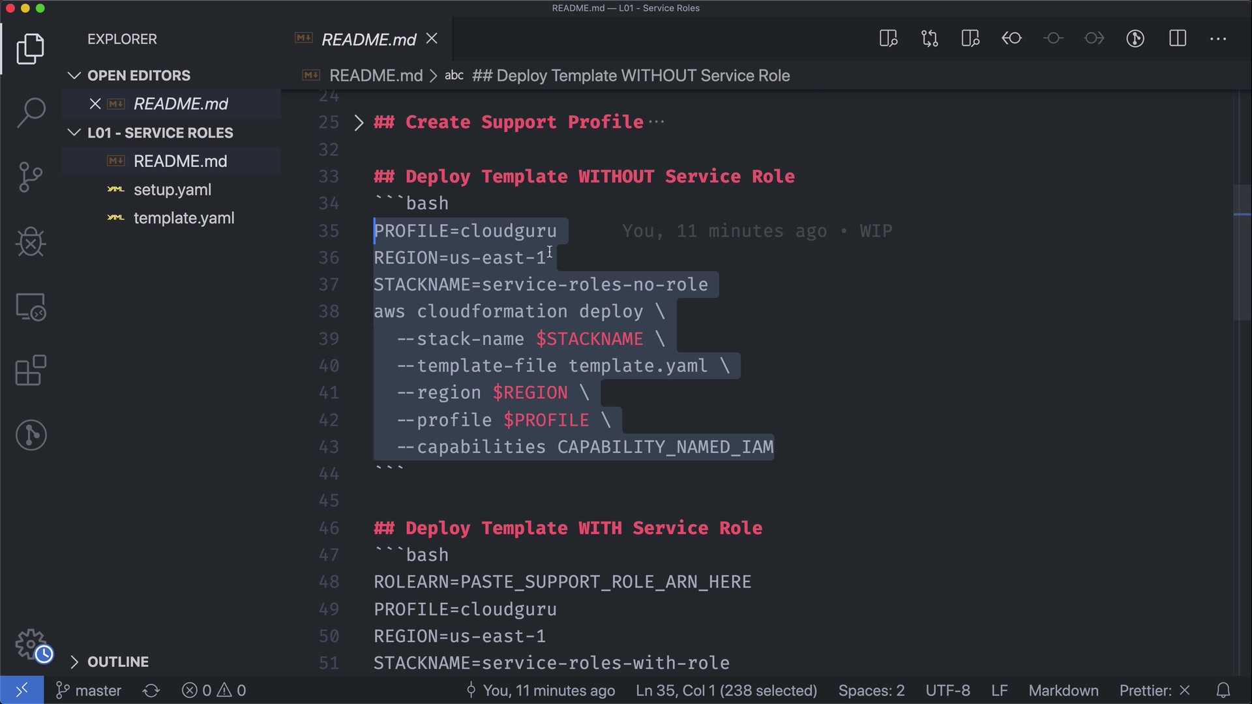Image resolution: width=1252 pixels, height=704 pixels.
Task: Open the Manage gear settings icon
Action: [x=31, y=644]
